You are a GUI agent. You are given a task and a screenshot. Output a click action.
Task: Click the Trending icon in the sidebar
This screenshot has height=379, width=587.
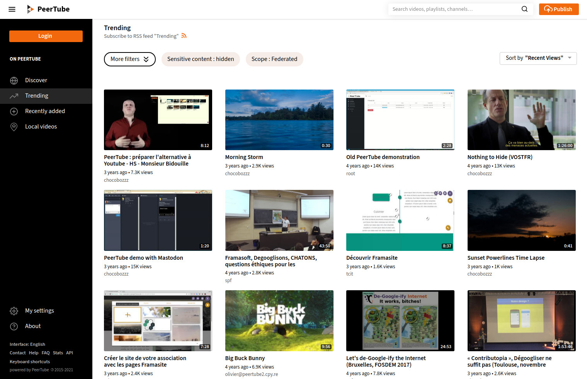click(x=14, y=96)
